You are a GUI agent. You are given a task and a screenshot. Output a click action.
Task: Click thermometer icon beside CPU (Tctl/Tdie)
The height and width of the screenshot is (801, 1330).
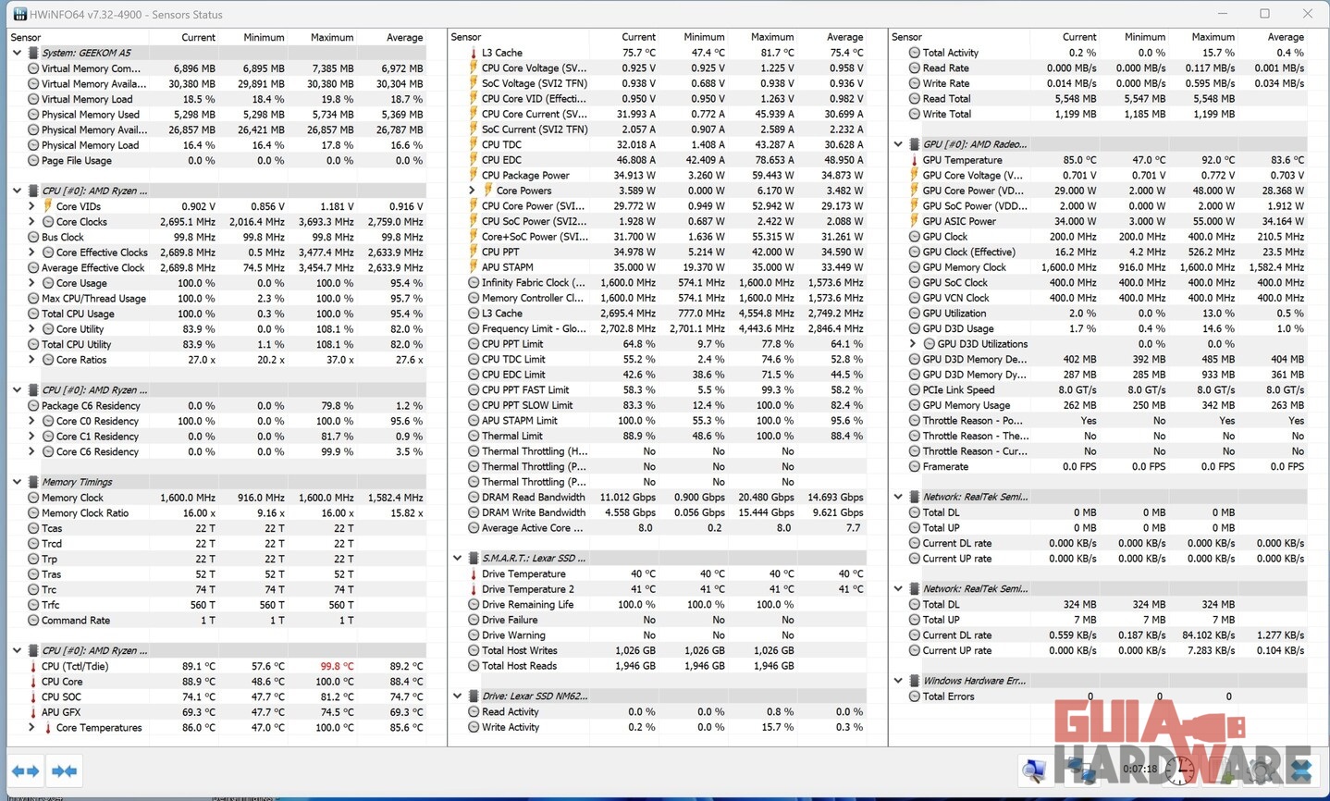pos(33,666)
